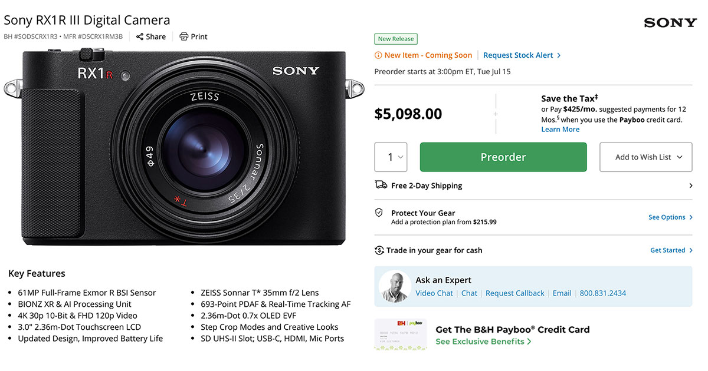Viewport: 708px width, 371px height.
Task: Click See Exclusive Benefits link
Action: 479,341
